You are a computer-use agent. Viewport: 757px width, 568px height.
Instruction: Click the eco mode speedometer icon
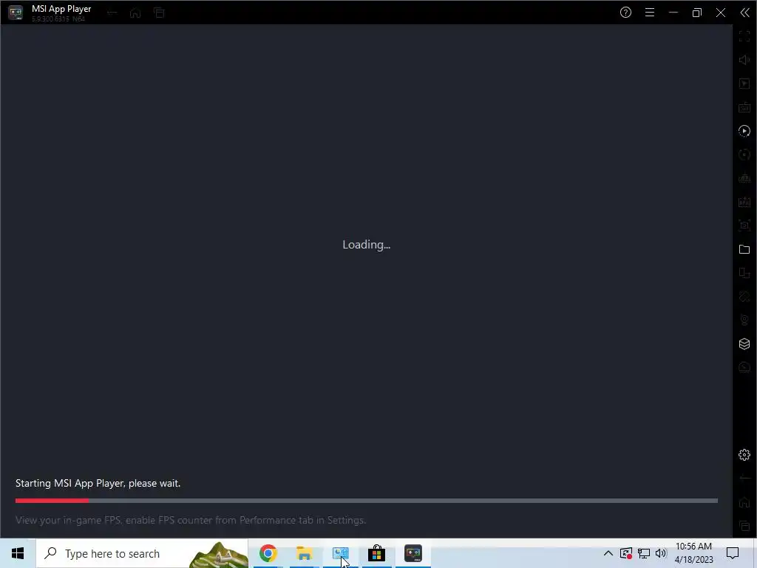pyautogui.click(x=744, y=368)
